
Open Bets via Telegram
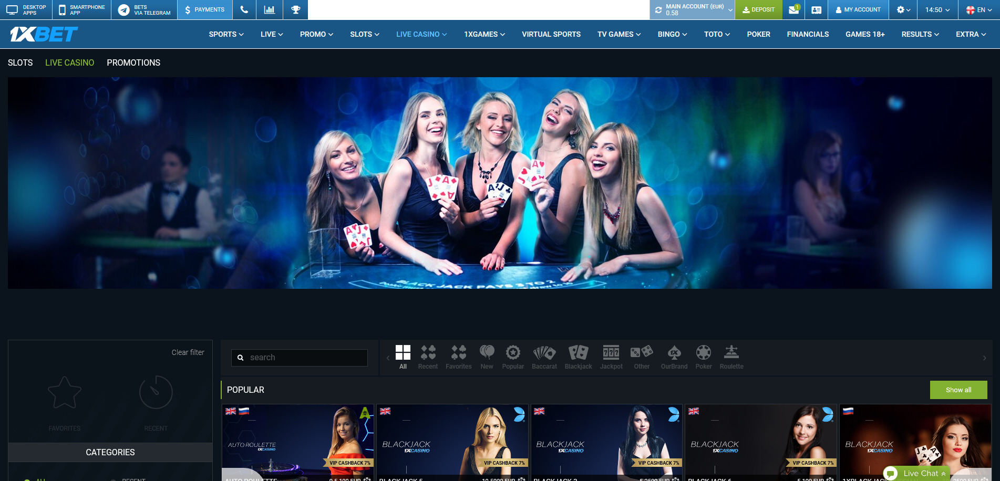(x=144, y=9)
